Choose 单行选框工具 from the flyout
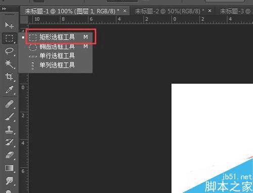Image resolution: width=253 pixels, height=193 pixels. 56,56
